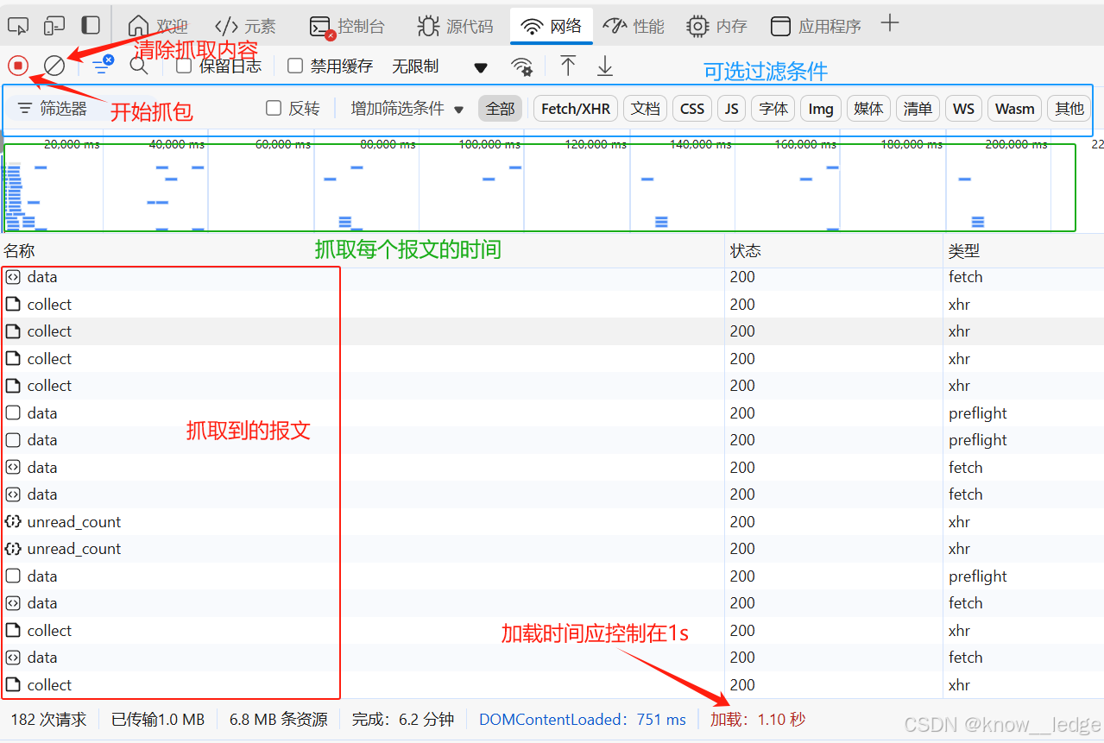Select the 全部 type filter
This screenshot has width=1104, height=743.
tap(500, 109)
